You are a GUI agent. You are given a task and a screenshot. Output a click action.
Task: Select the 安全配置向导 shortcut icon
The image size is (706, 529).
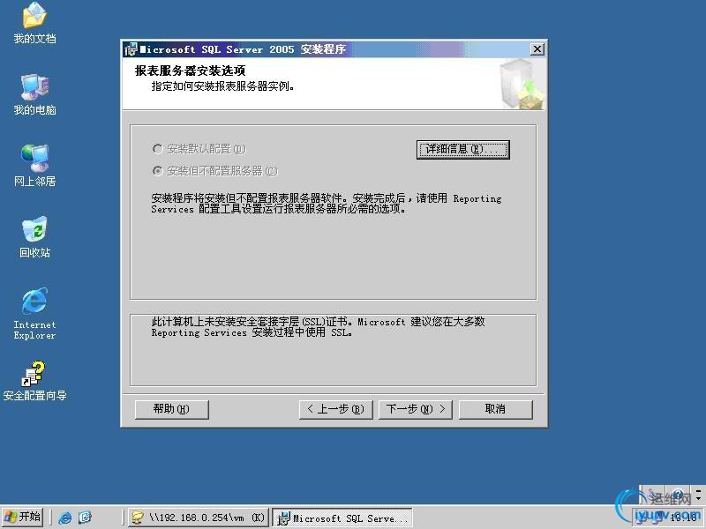(34, 381)
